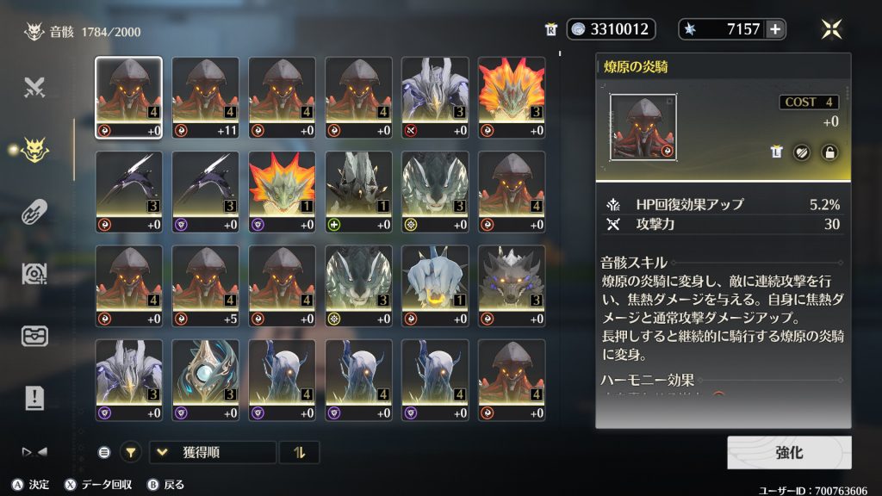Viewport: 882px width, 496px height.
Task: Expand the 獲得順 sort dropdown
Action: point(213,452)
